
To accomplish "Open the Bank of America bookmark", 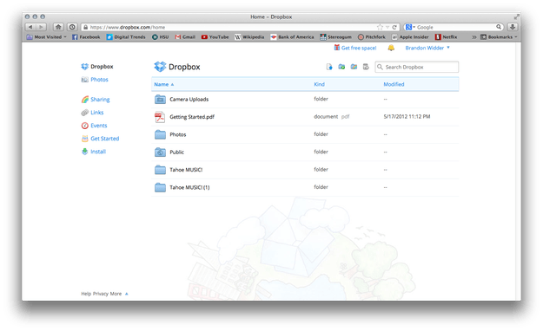I will point(292,37).
